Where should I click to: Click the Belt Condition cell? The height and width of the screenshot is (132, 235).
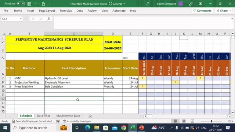pos(74,87)
